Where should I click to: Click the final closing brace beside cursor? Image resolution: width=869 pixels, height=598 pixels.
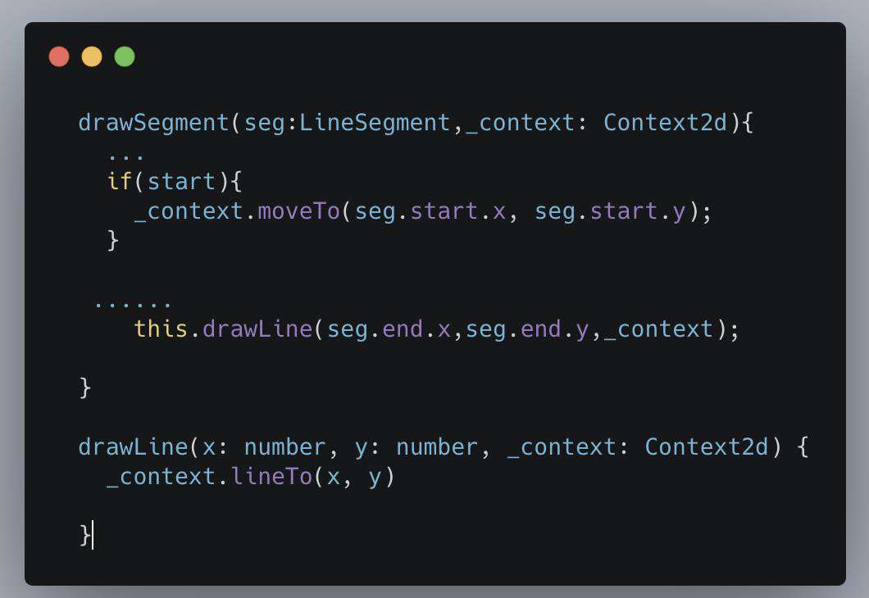pos(84,536)
